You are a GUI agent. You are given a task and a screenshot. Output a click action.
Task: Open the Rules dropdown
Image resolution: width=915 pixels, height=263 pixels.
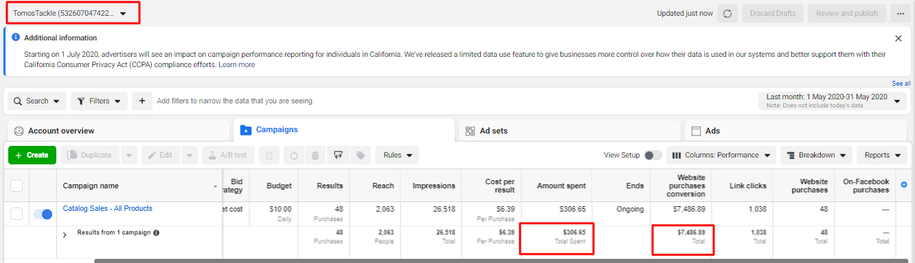click(397, 155)
